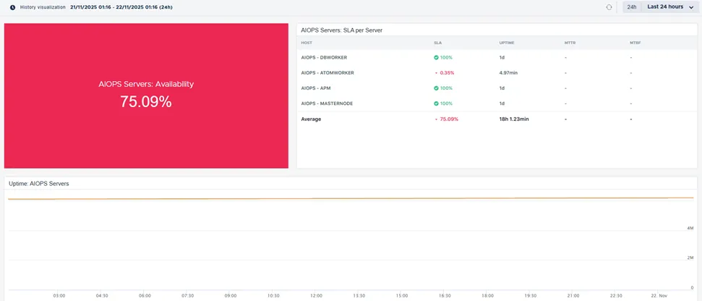Click the 0.35% SLA value

click(448, 73)
